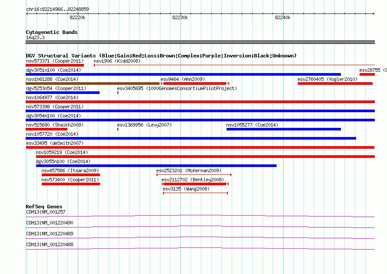Click the Cytogenetic Bands track title
This screenshot has width=387, height=274.
(x=52, y=32)
